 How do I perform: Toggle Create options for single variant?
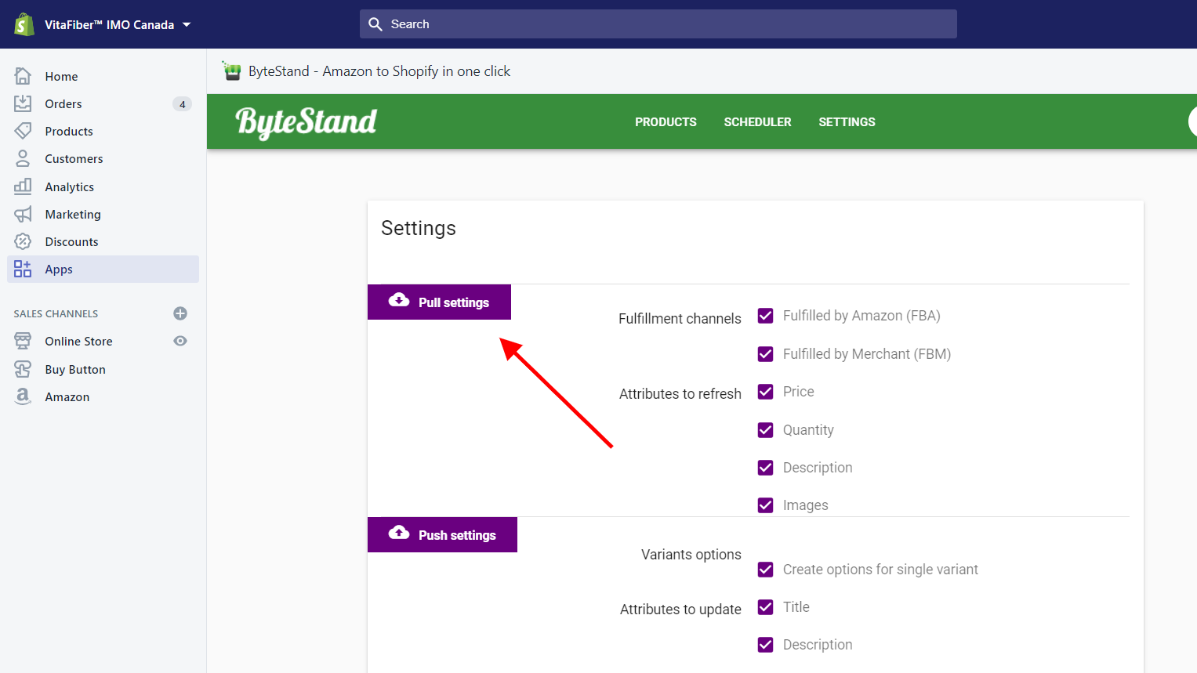point(766,570)
